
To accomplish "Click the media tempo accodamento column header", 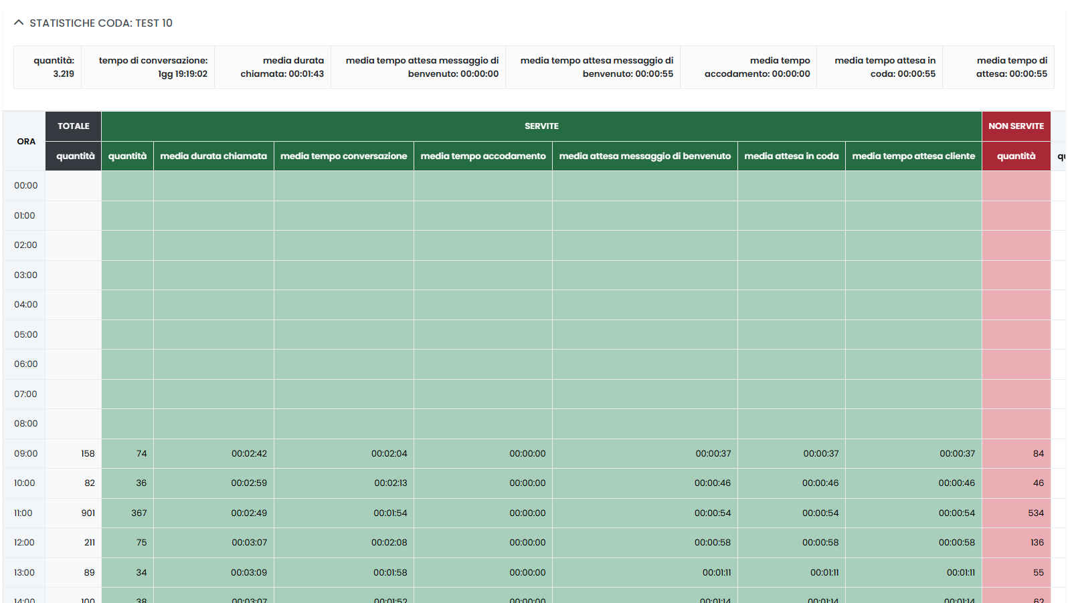I will (482, 156).
